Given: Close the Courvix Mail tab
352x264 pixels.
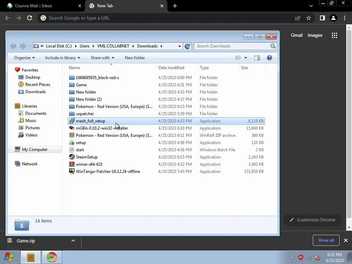Looking at the screenshot, I should (80, 6).
